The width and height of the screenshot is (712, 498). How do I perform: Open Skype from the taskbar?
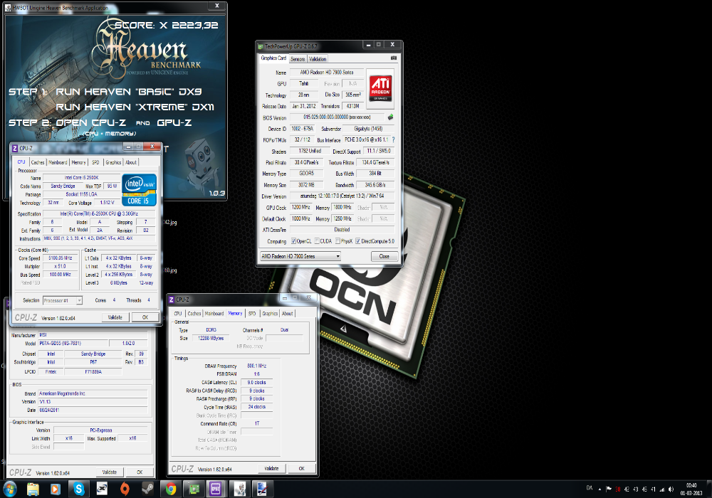[x=79, y=489]
